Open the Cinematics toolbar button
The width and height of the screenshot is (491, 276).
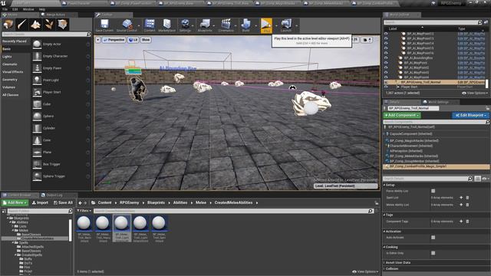[226, 25]
